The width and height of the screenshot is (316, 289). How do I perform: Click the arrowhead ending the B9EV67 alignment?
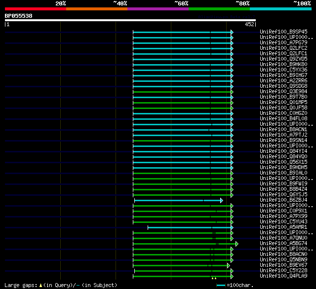(229, 266)
